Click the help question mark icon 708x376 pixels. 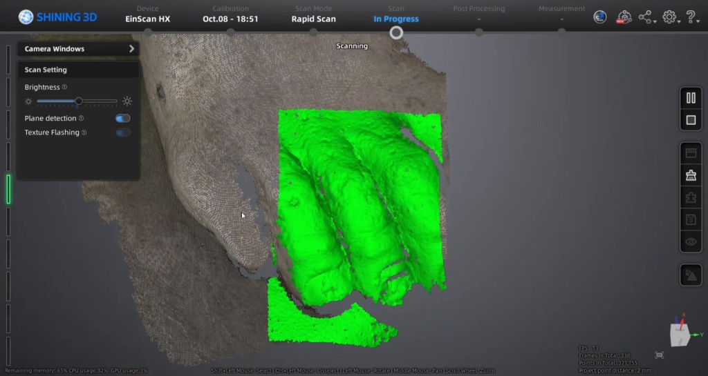(x=690, y=17)
